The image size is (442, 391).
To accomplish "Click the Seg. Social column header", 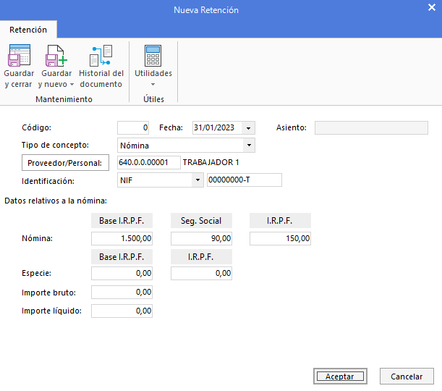I will click(201, 221).
